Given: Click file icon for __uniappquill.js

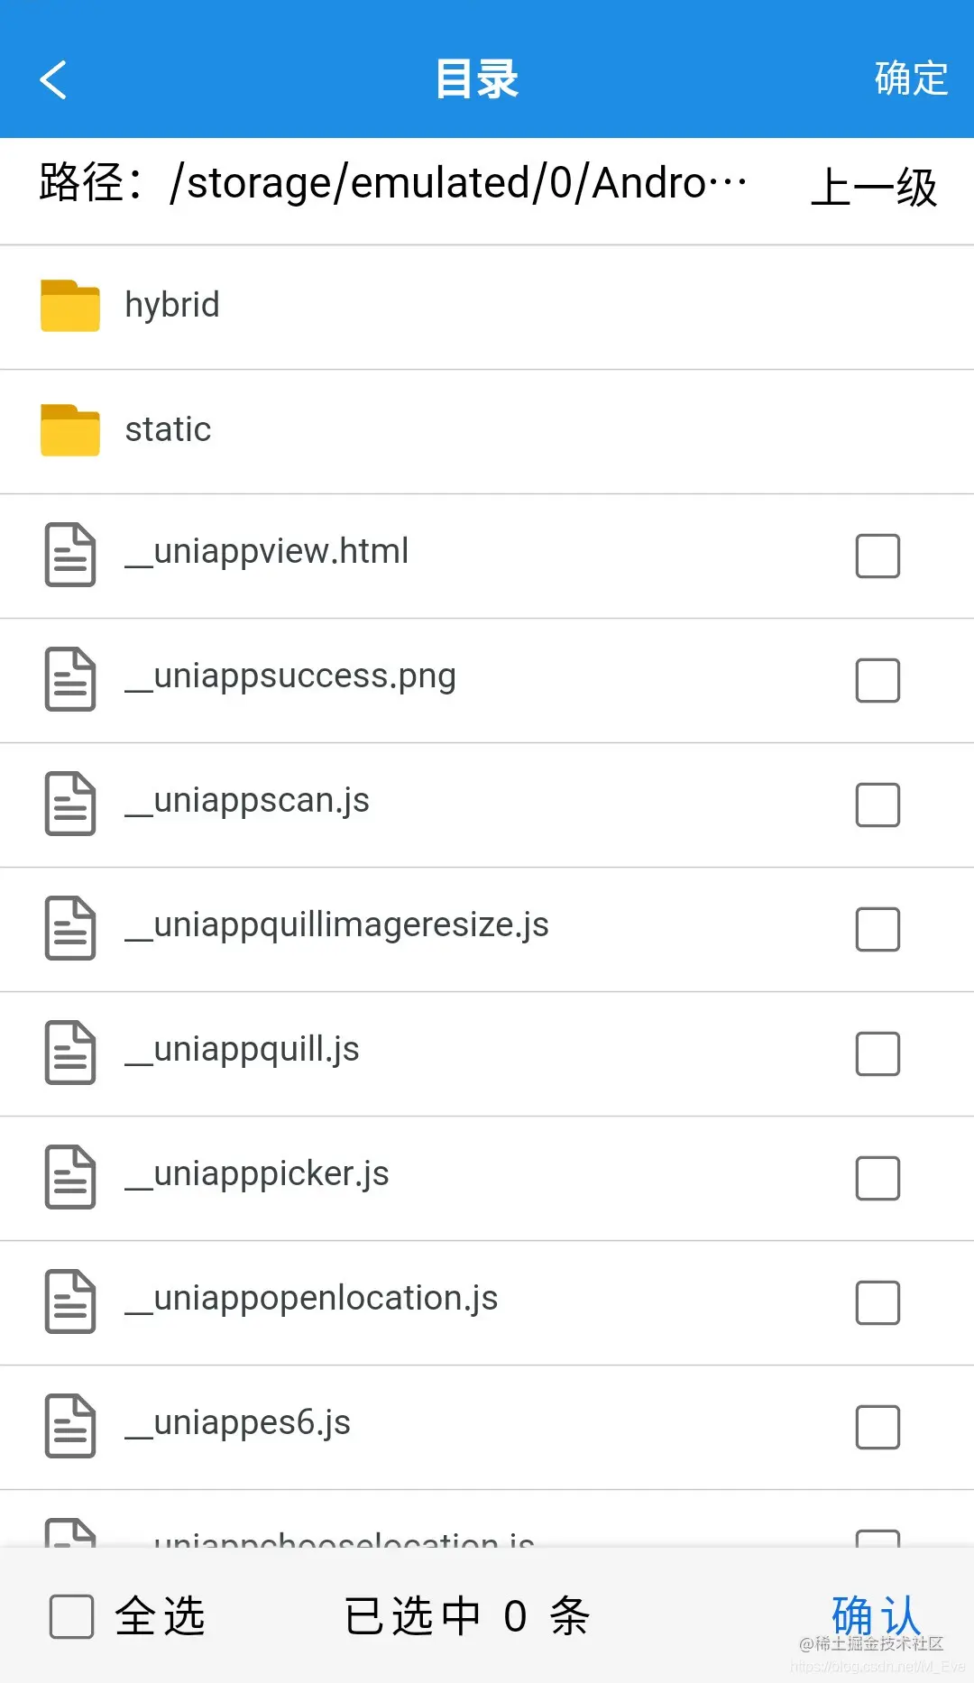Looking at the screenshot, I should [x=70, y=1053].
